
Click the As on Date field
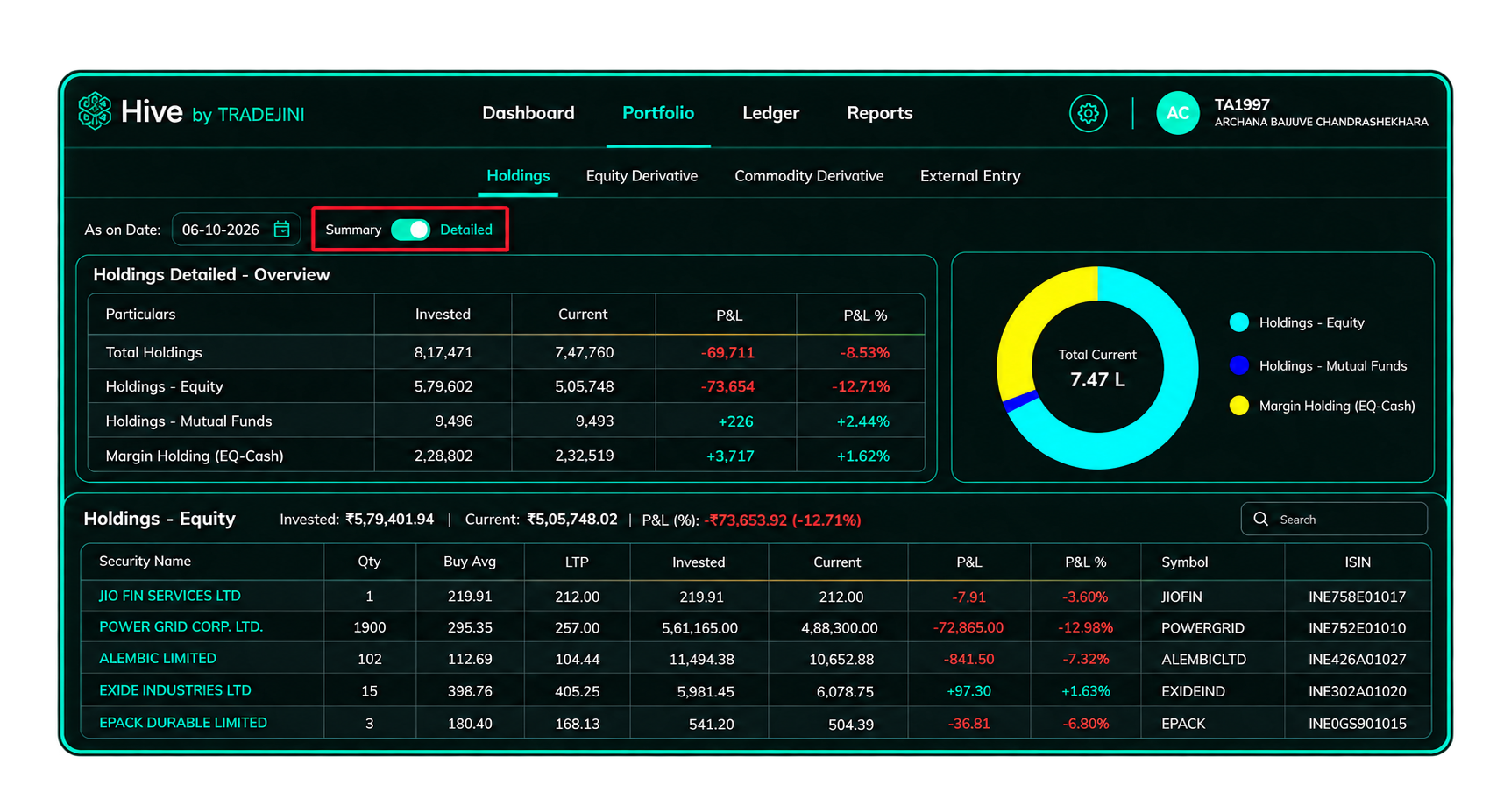[237, 230]
